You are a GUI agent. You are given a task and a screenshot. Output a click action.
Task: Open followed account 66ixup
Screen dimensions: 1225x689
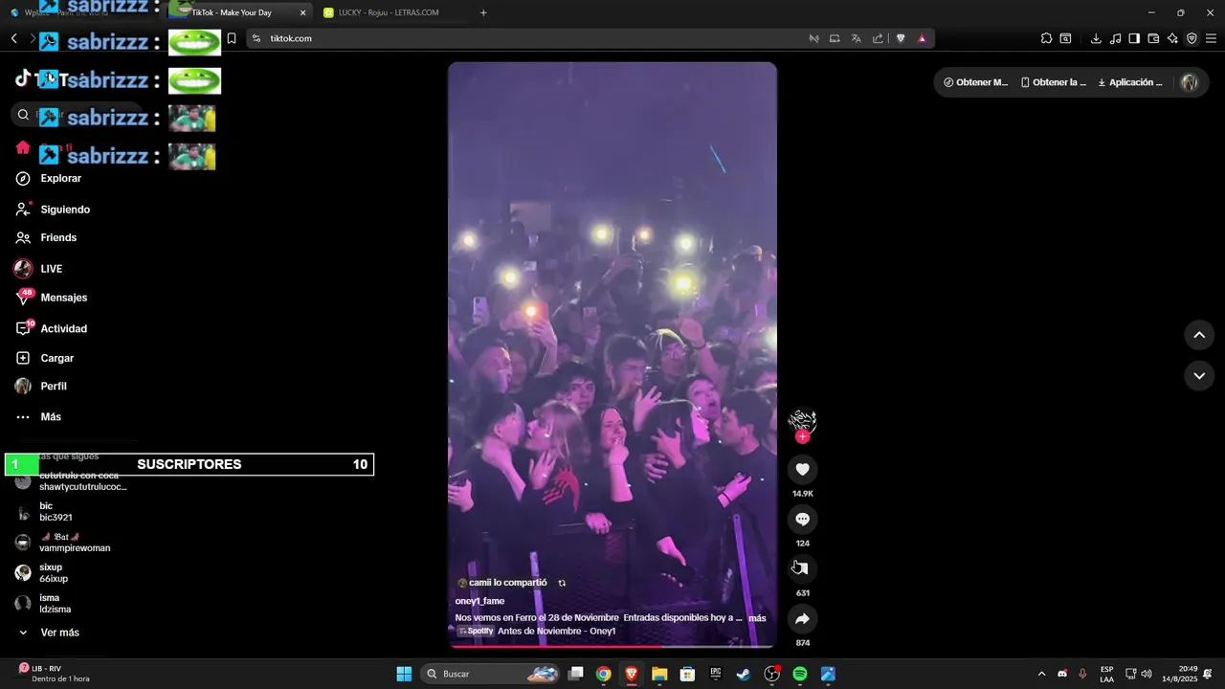point(42,573)
